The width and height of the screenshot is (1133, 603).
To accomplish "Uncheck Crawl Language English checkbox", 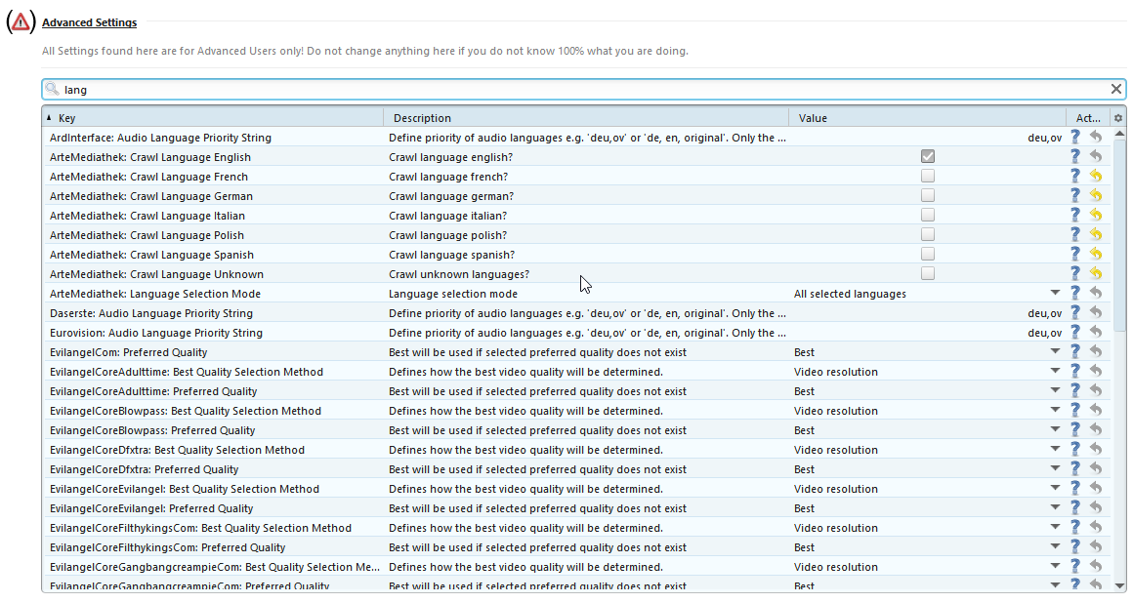I will pos(928,156).
